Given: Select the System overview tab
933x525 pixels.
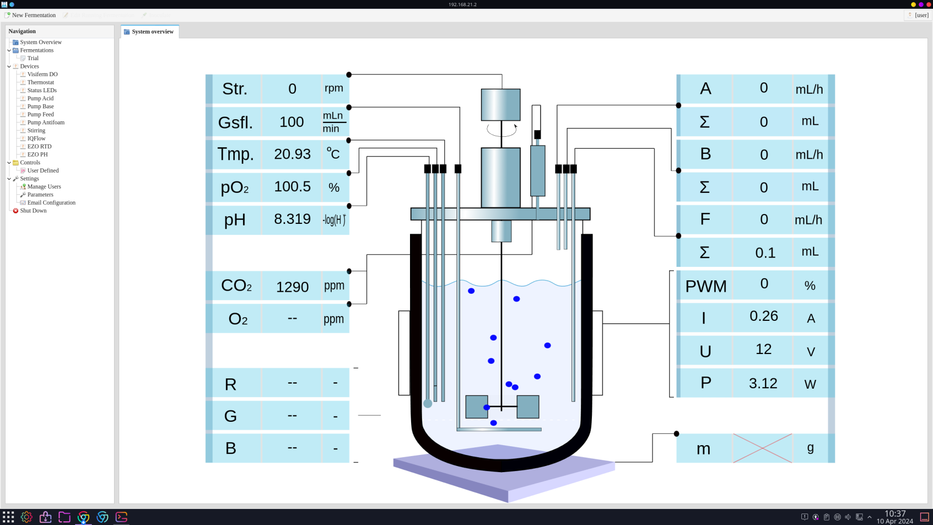Looking at the screenshot, I should coord(149,32).
